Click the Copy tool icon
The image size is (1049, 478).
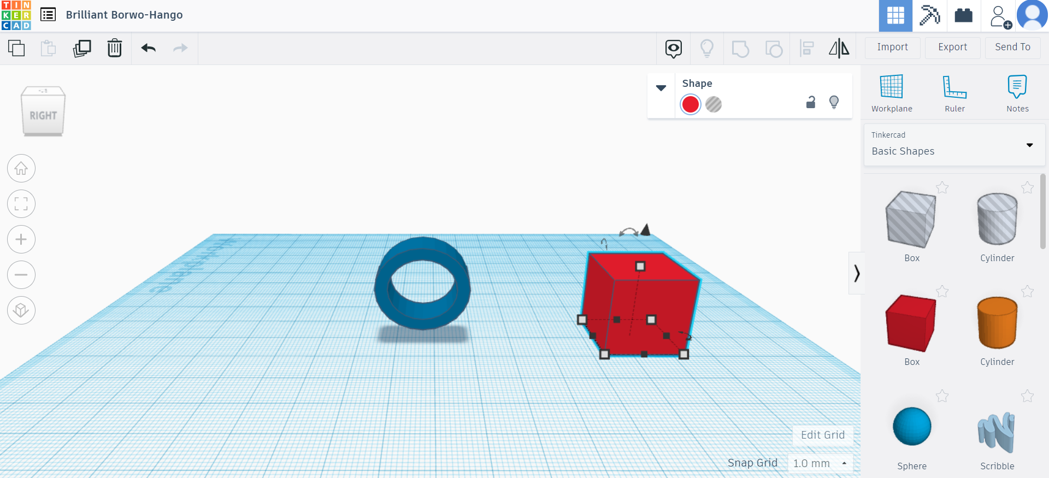pos(16,48)
